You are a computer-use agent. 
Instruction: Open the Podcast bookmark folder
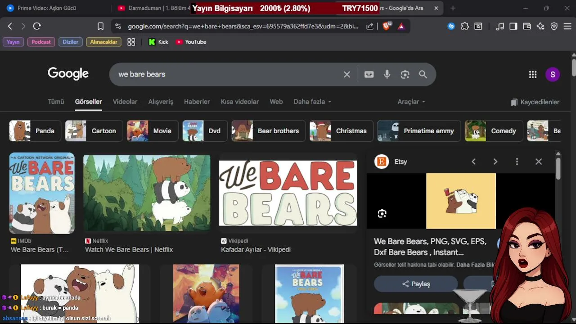(x=41, y=42)
